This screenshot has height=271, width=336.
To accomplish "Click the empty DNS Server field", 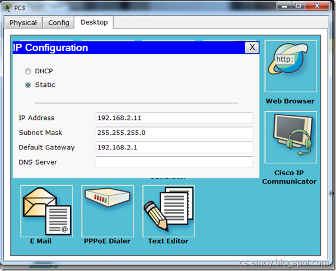I will 174,162.
